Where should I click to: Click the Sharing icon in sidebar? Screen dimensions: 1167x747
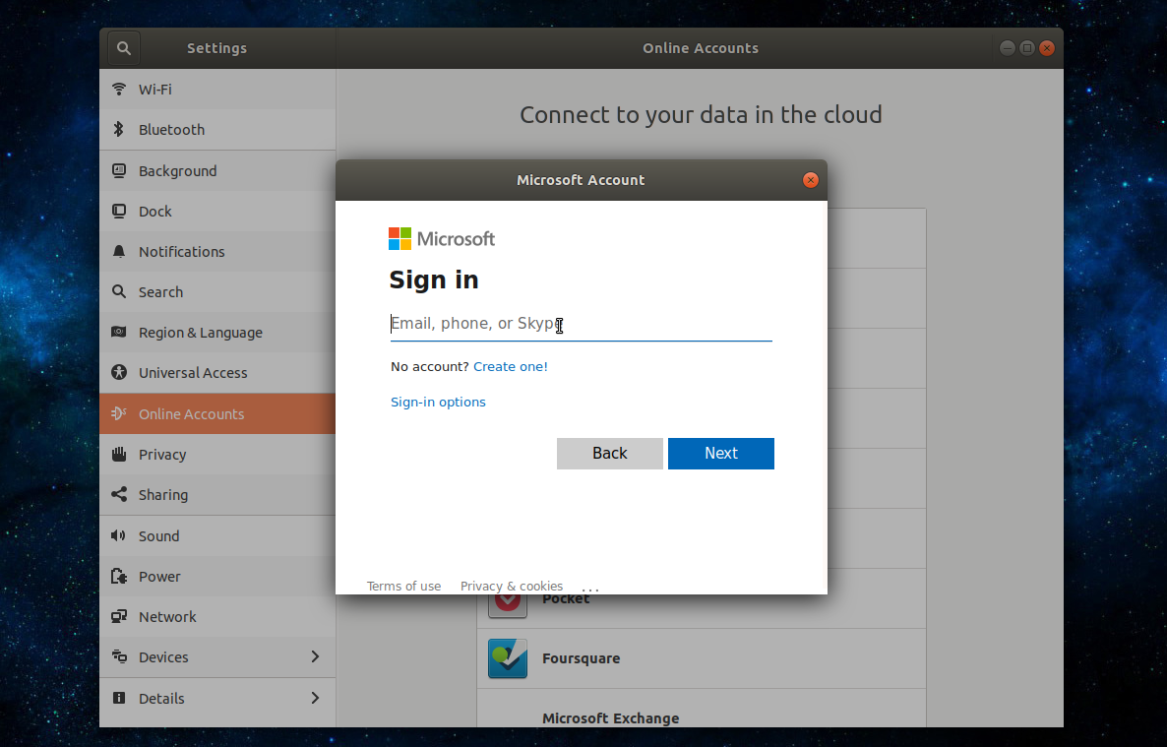[x=119, y=494]
